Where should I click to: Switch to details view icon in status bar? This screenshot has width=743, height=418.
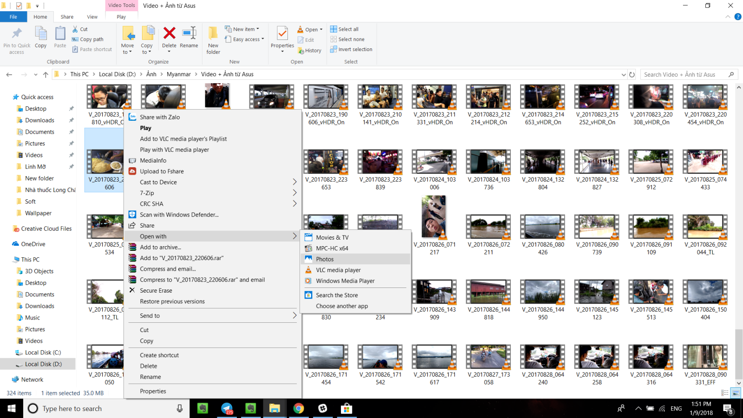pos(724,393)
